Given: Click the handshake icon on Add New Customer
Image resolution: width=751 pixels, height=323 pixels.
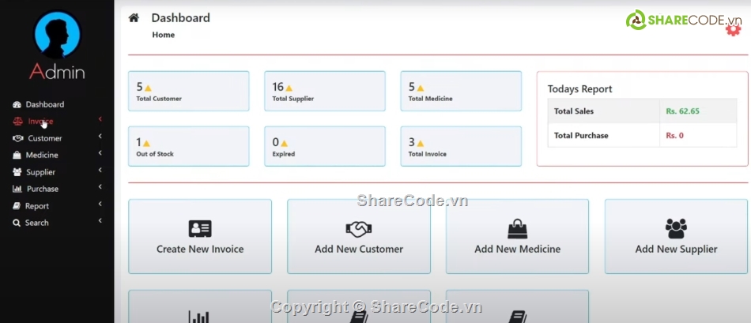Looking at the screenshot, I should pos(359,229).
